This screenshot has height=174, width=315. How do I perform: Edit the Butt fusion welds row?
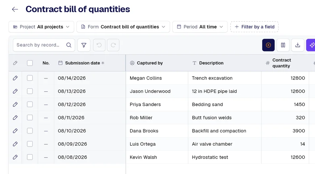tap(15, 118)
